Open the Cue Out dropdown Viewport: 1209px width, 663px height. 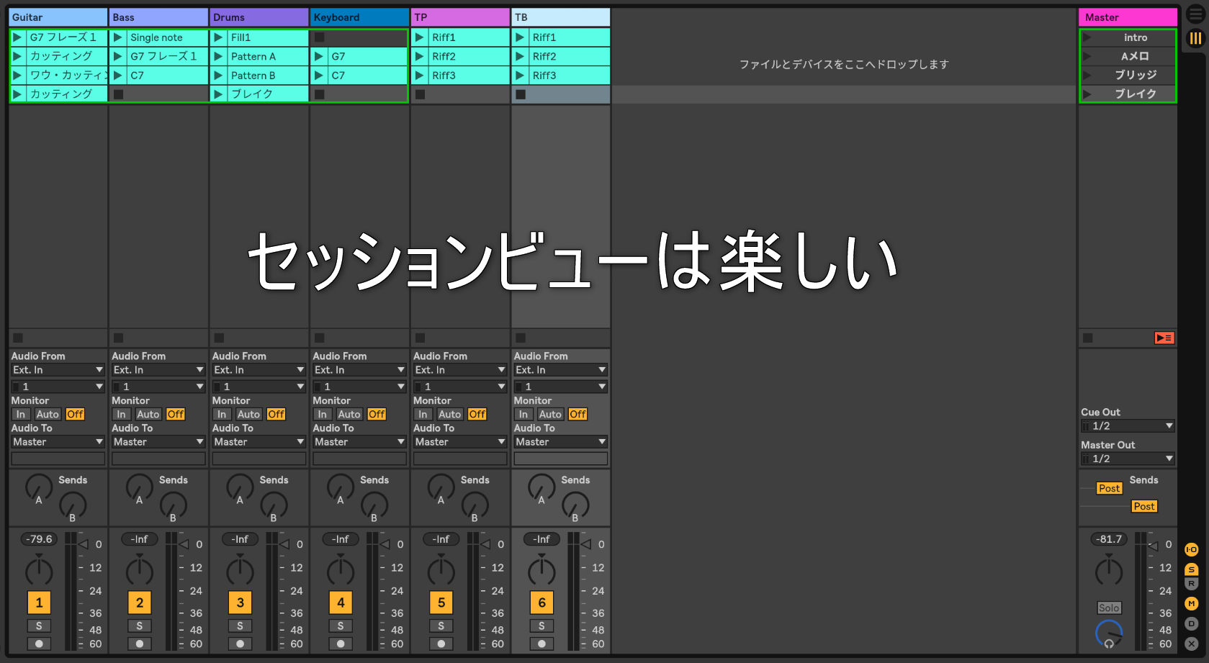pyautogui.click(x=1128, y=426)
